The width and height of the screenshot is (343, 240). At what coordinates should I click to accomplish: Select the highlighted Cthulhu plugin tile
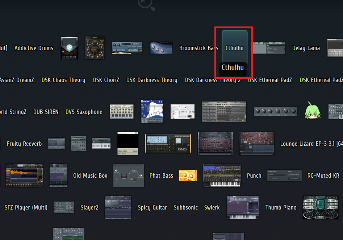pyautogui.click(x=234, y=48)
